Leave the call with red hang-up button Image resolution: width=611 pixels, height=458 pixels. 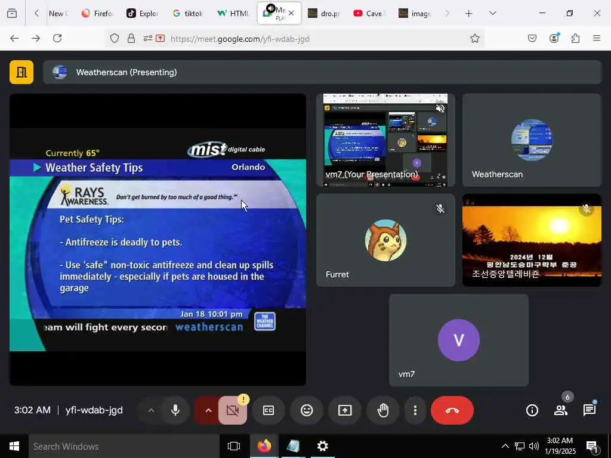tap(452, 410)
